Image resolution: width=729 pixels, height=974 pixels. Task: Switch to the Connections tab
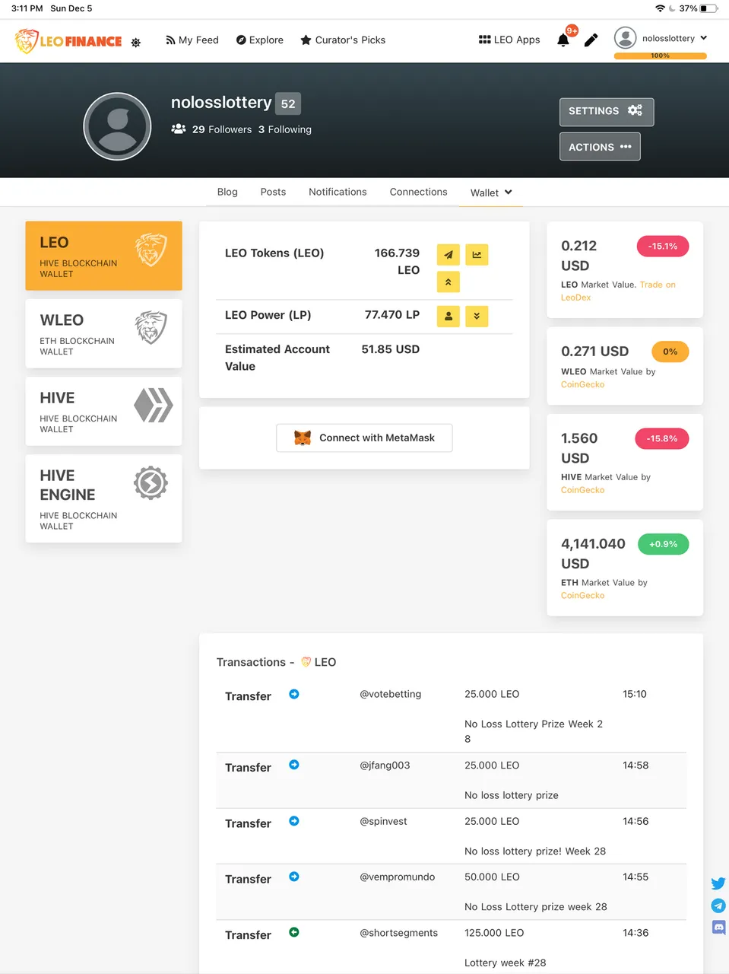(x=418, y=192)
